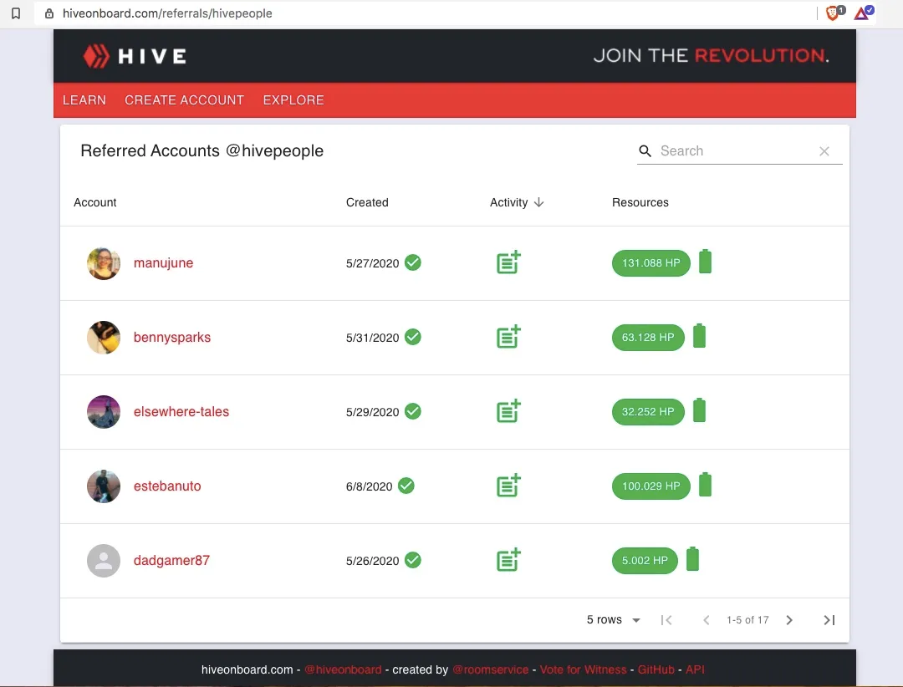Image resolution: width=903 pixels, height=687 pixels.
Task: Open the bennysparks account link
Action: coord(172,337)
